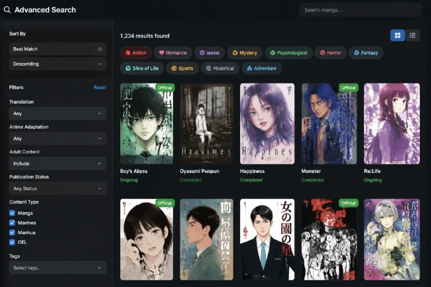Click the Re:Life title text
Screen dimensions: 431x287
pos(372,171)
